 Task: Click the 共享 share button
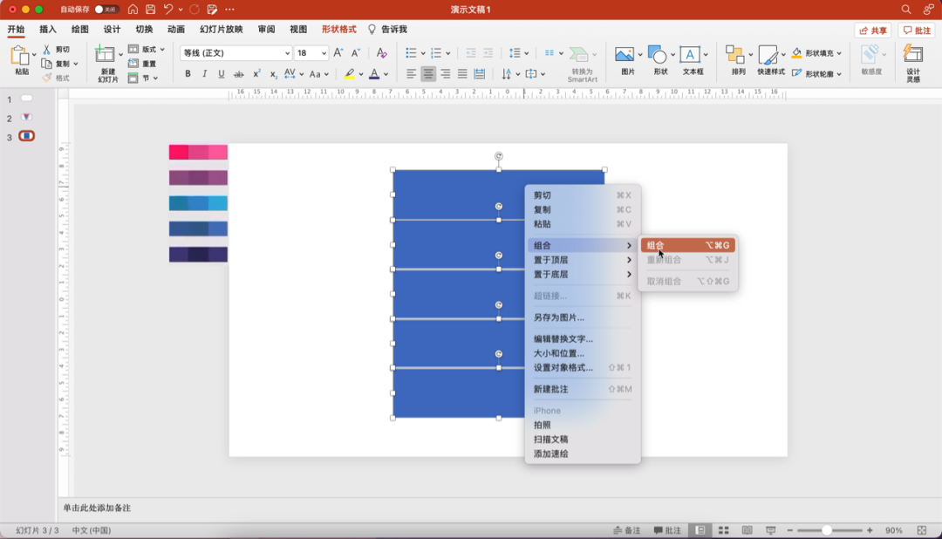(873, 31)
